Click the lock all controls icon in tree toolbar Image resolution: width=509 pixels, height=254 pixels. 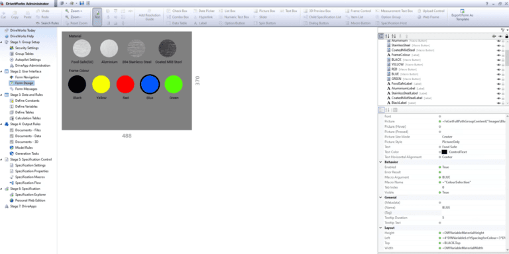pos(506,36)
